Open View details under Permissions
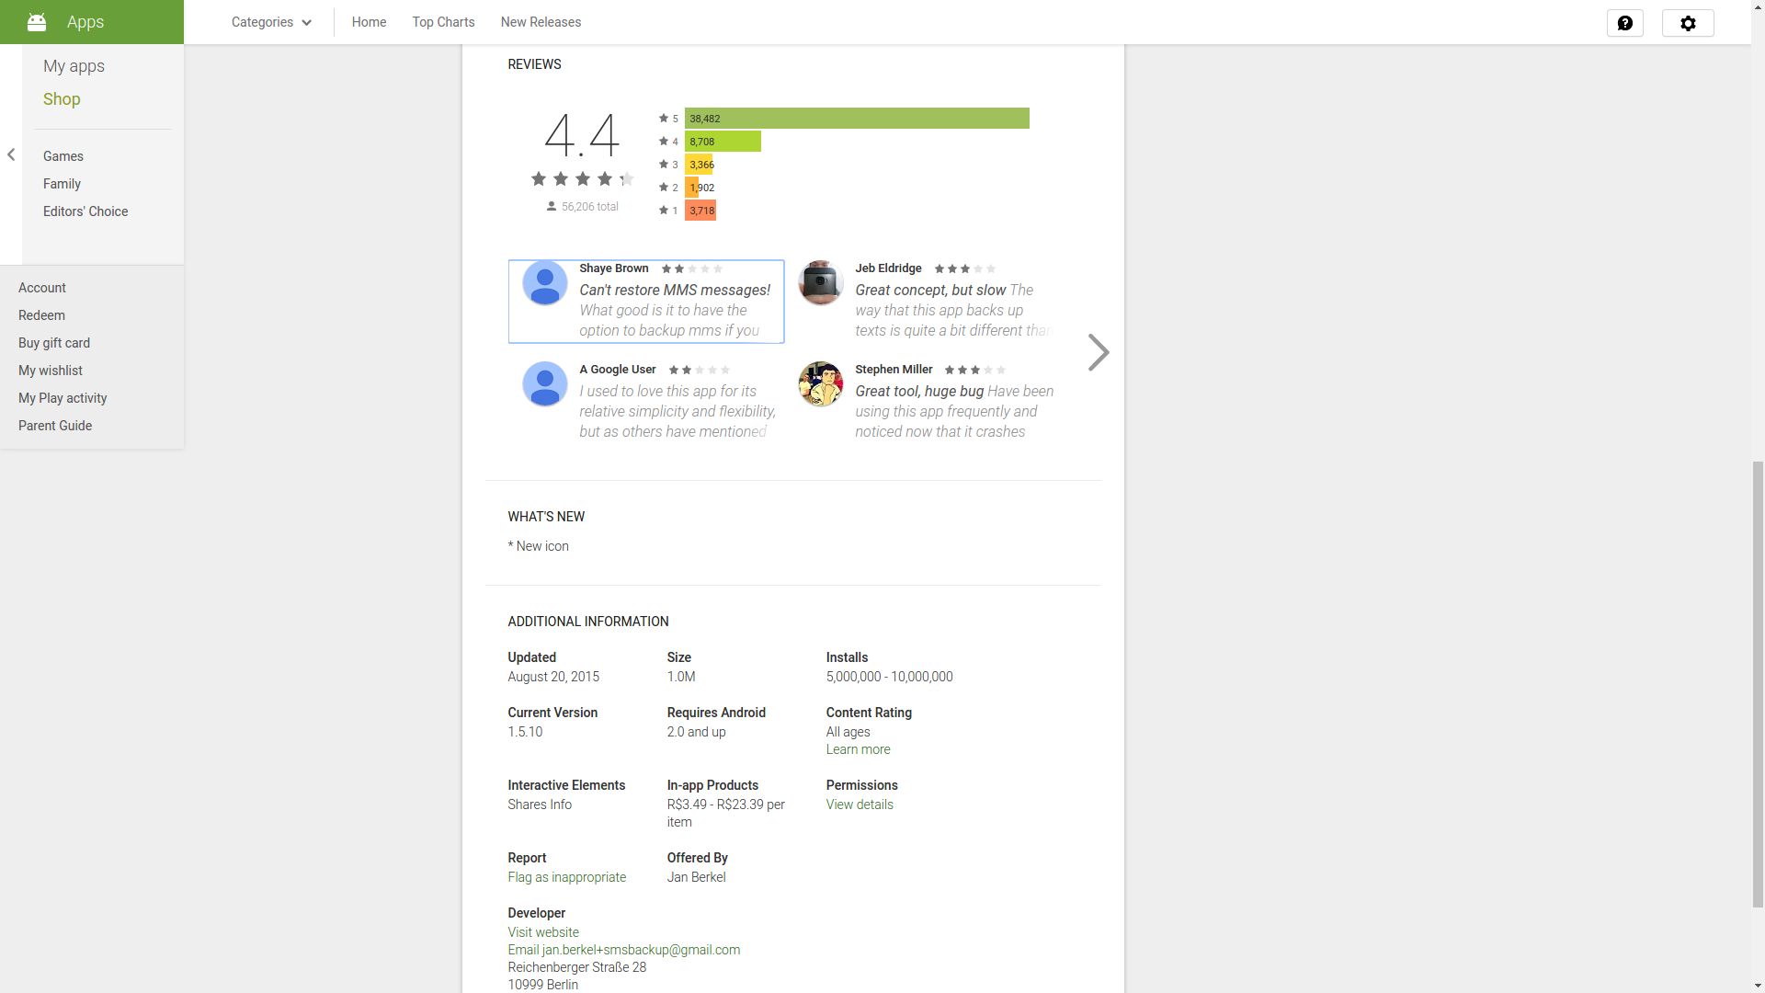The image size is (1765, 993). [x=859, y=805]
